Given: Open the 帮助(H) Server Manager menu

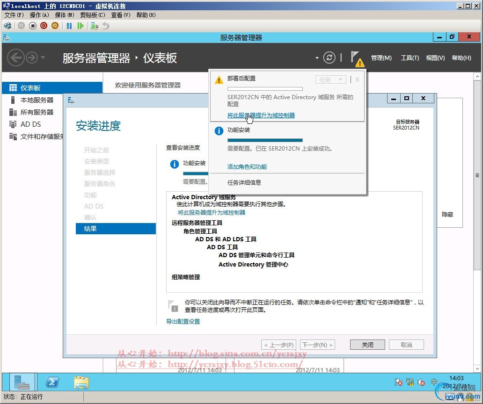Looking at the screenshot, I should pyautogui.click(x=461, y=58).
